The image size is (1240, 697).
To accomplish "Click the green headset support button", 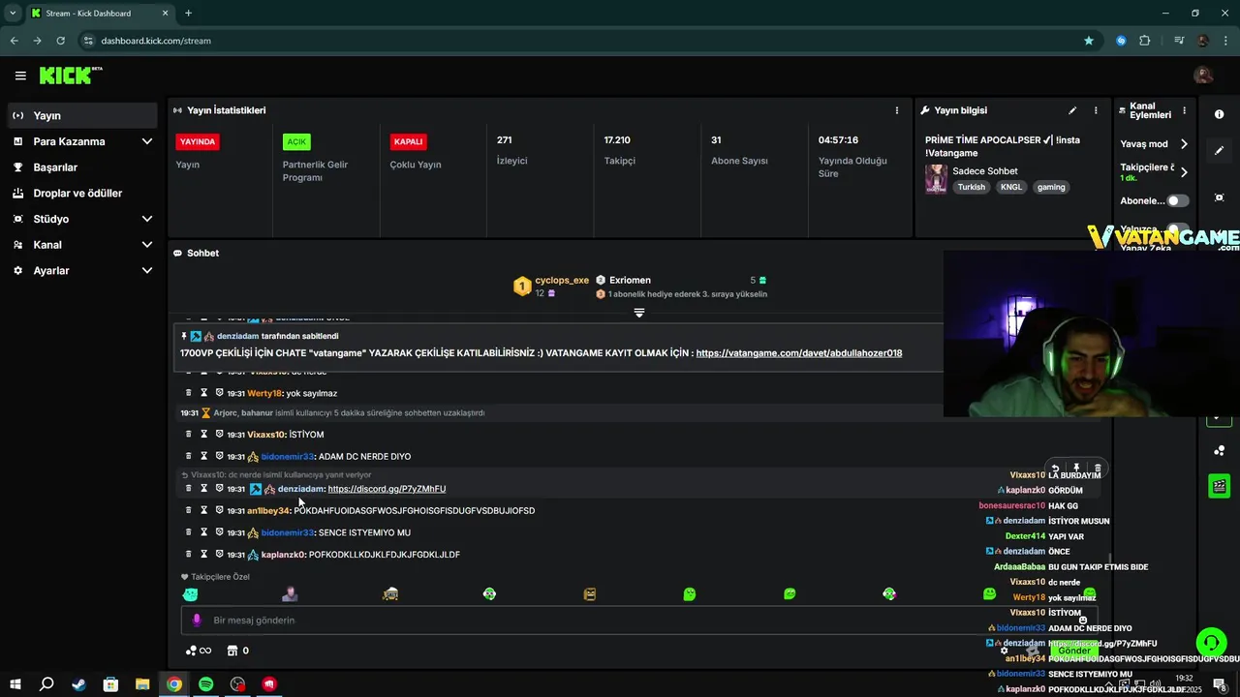I will coord(1211,642).
